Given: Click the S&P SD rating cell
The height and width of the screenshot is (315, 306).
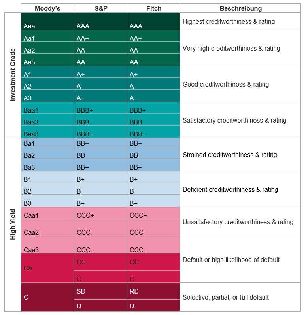Looking at the screenshot, I should (x=100, y=291).
